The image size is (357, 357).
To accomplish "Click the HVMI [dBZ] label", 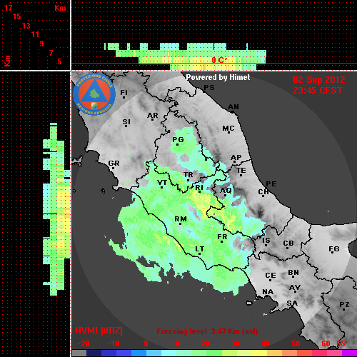I will (x=99, y=331).
